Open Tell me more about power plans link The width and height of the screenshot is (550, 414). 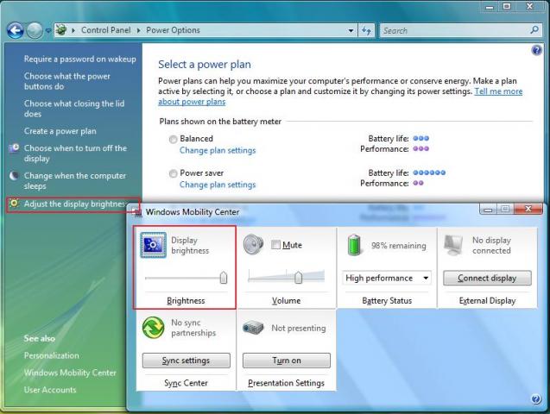click(340, 97)
